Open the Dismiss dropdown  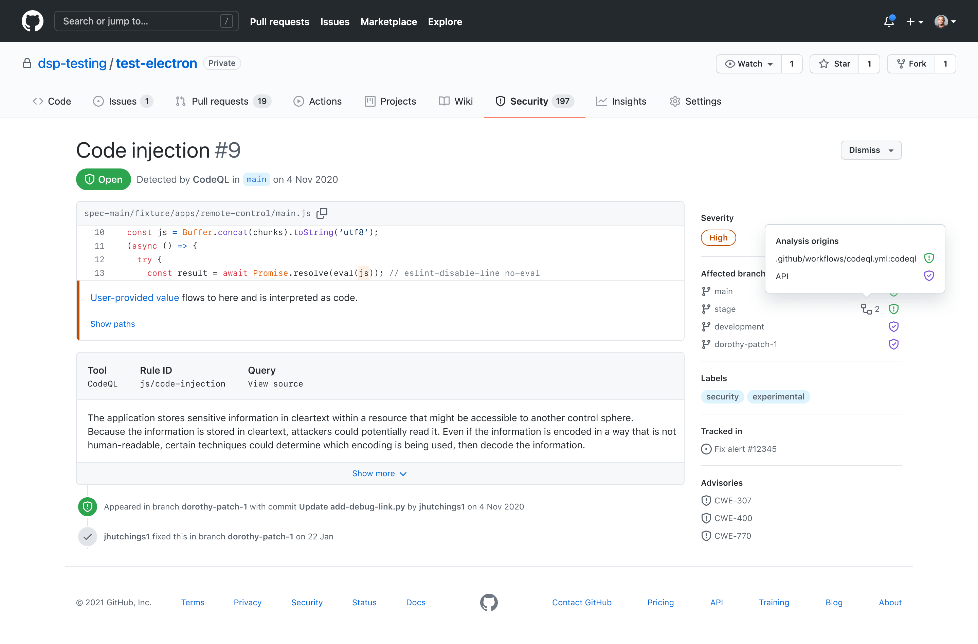871,150
